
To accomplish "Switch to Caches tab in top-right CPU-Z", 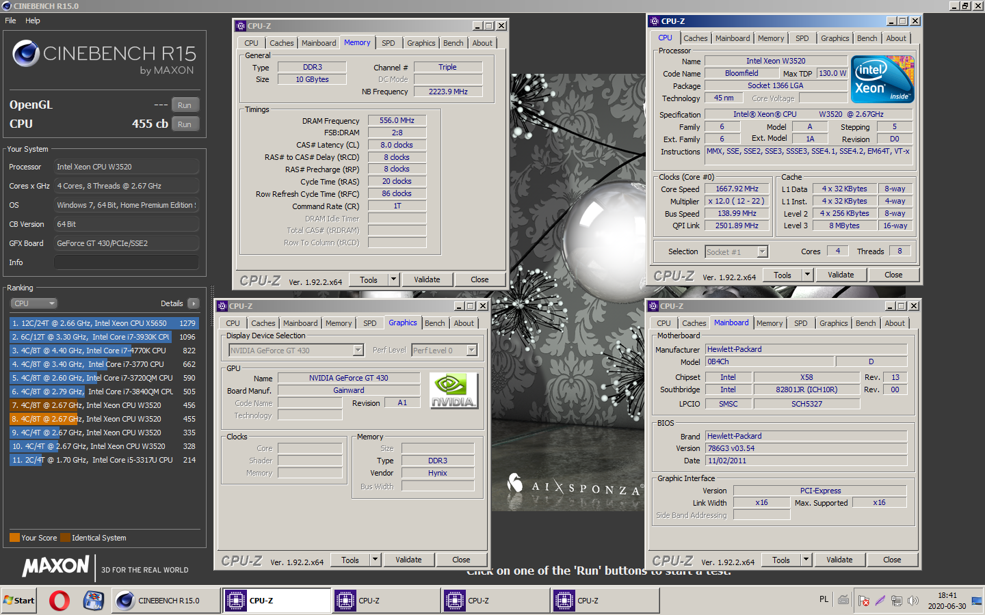I will click(696, 38).
